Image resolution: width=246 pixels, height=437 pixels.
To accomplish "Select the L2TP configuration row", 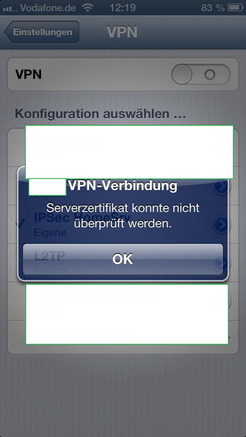I will [123, 262].
